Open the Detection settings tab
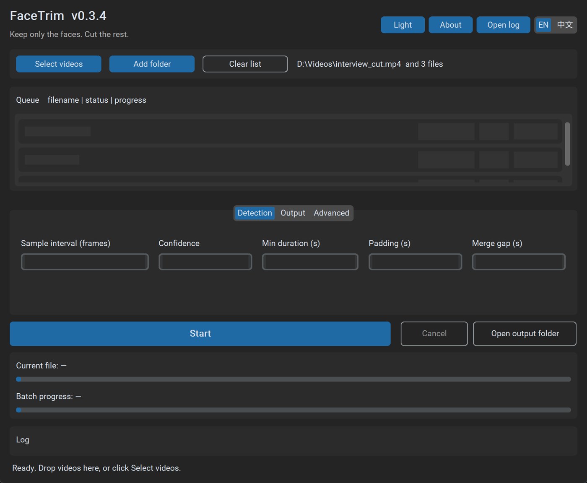587x483 pixels. (255, 213)
